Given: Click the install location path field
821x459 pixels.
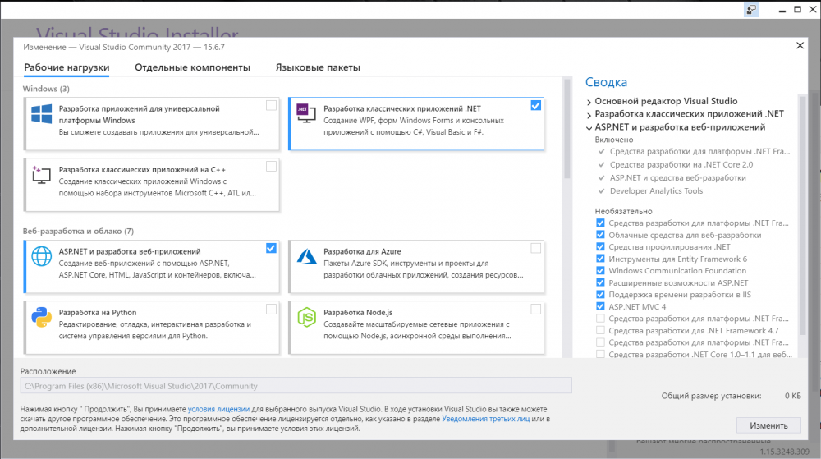Looking at the screenshot, I should 296,386.
